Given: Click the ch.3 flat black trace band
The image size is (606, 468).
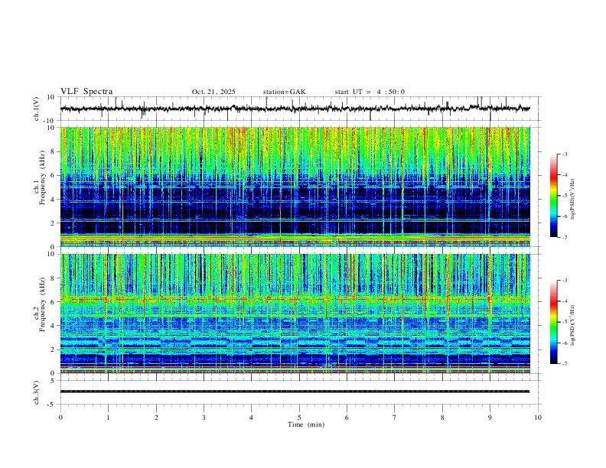Looking at the screenshot, I should [295, 392].
